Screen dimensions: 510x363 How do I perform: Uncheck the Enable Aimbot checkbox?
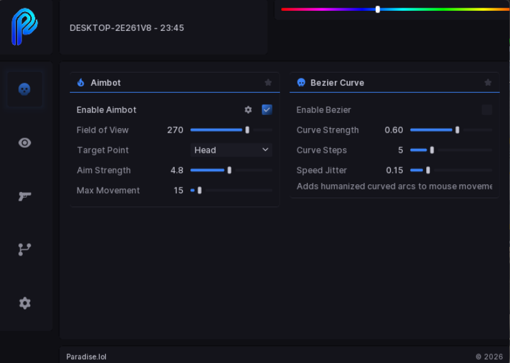tap(267, 110)
